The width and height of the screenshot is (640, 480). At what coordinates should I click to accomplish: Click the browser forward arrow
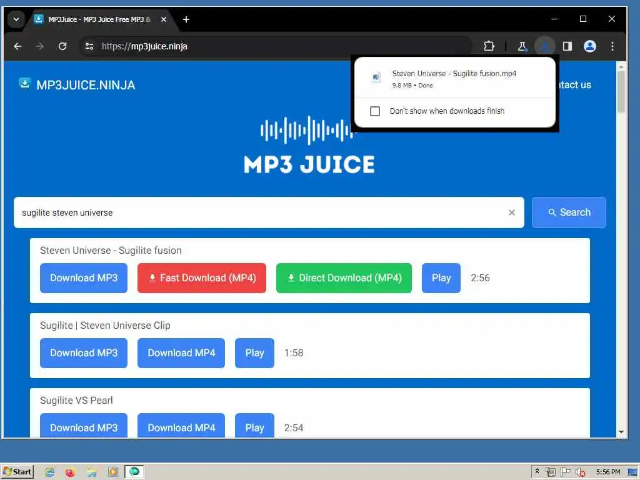coord(39,46)
